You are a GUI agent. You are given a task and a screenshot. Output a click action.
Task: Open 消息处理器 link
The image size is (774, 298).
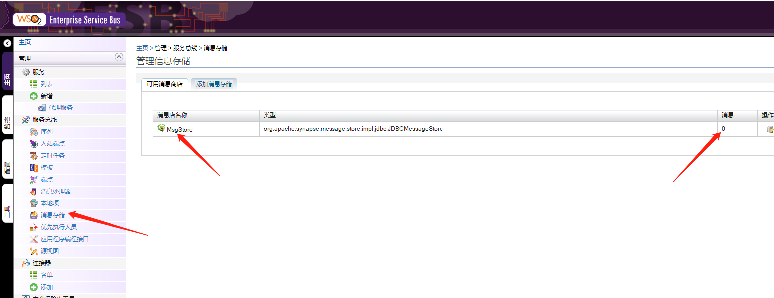tap(56, 192)
